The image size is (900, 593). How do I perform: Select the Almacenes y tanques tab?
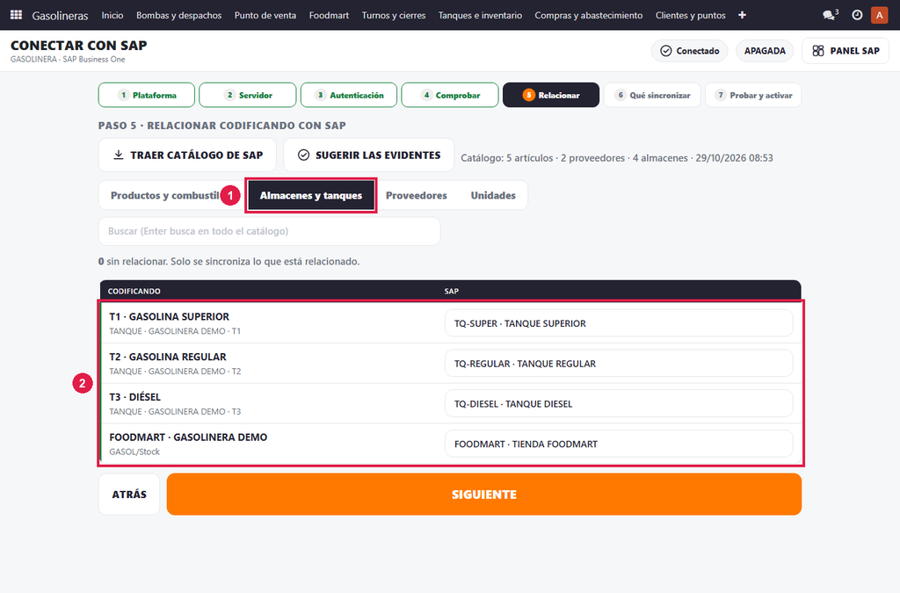(311, 196)
